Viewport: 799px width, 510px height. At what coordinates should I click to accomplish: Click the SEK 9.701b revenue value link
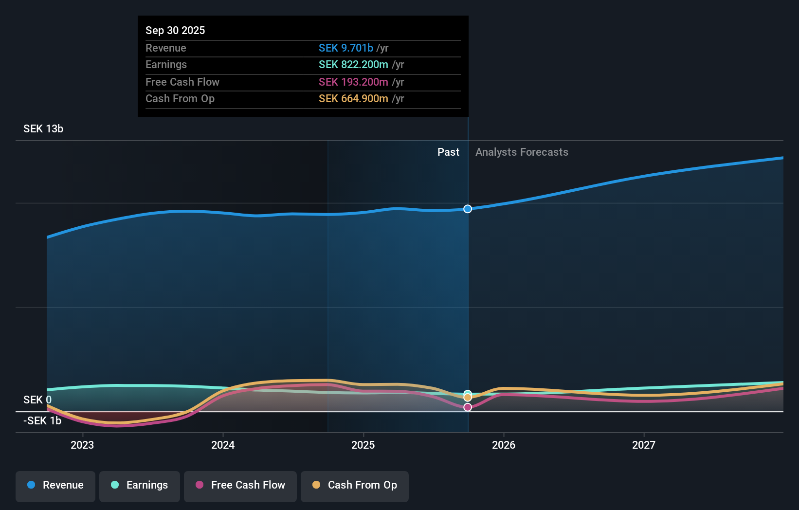pyautogui.click(x=346, y=48)
